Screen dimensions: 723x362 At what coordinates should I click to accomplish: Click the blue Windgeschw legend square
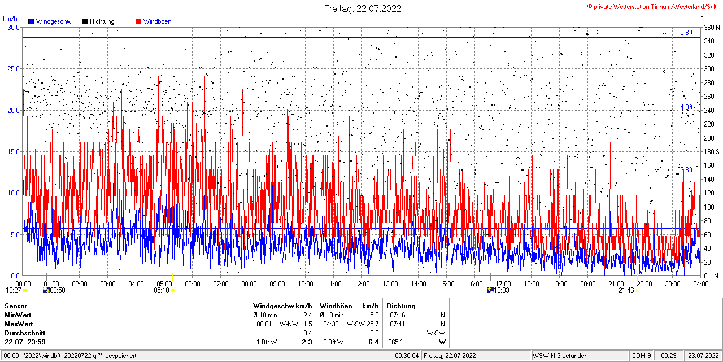[31, 21]
